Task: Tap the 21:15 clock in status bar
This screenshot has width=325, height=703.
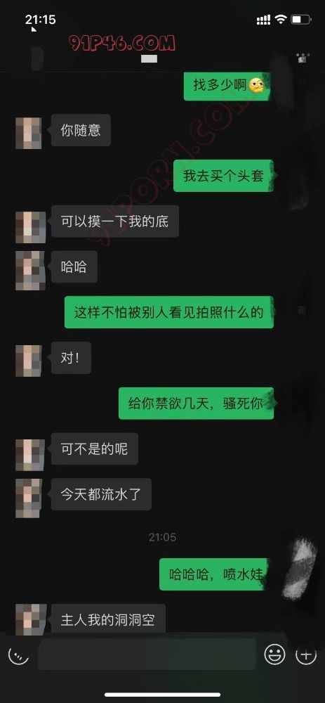Action: (40, 19)
